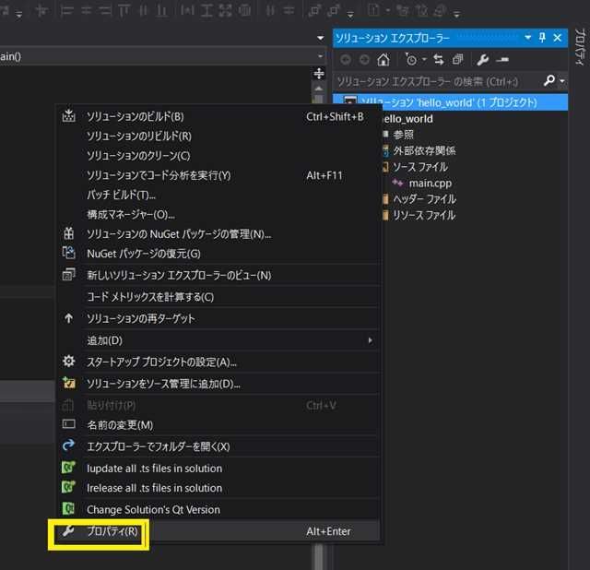Select the hello_world project node
Screen dimensions: 590x570
(407, 119)
